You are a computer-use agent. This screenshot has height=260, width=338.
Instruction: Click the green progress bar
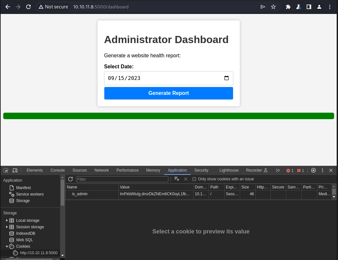(168, 116)
